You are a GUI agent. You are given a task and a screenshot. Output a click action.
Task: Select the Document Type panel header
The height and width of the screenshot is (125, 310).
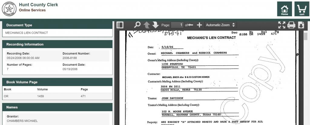(57, 25)
